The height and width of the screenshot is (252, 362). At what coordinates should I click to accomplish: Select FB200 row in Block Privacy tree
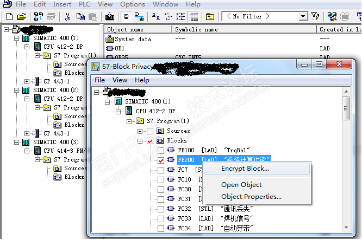(x=224, y=159)
